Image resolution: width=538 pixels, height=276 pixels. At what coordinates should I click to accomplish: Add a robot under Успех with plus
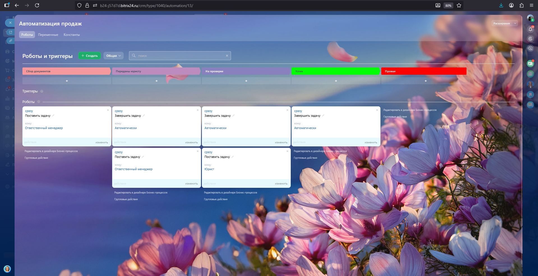click(336, 81)
